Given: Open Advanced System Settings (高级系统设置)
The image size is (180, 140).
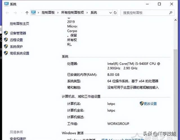Looking at the screenshot, I should point(19,53).
